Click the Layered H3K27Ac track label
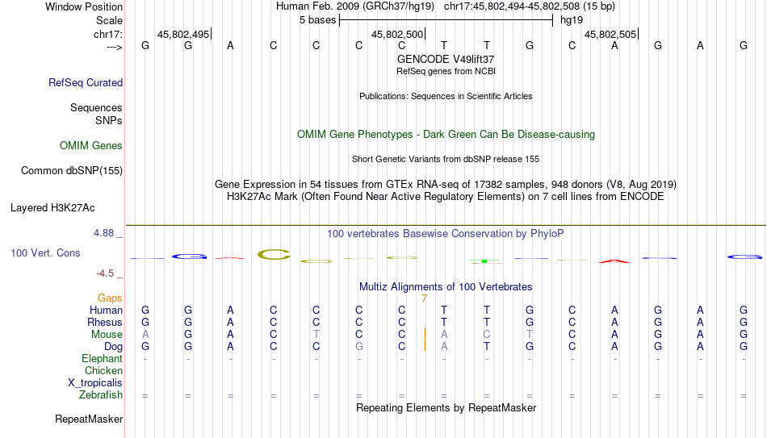The image size is (767, 438). click(x=52, y=208)
